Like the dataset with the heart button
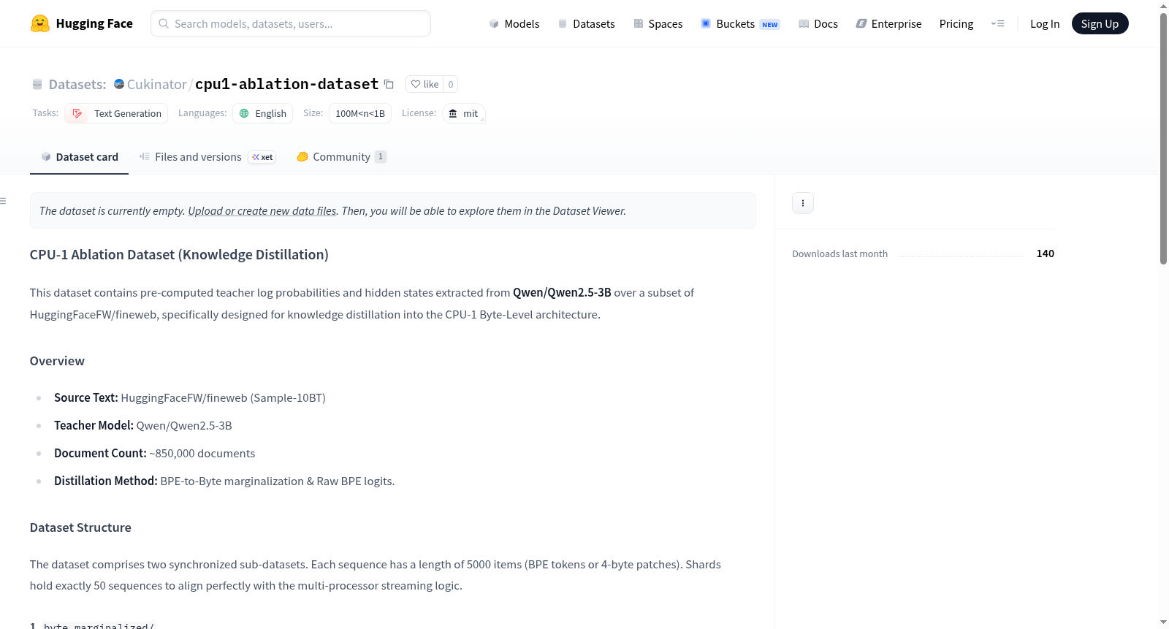This screenshot has height=629, width=1169. tap(424, 84)
